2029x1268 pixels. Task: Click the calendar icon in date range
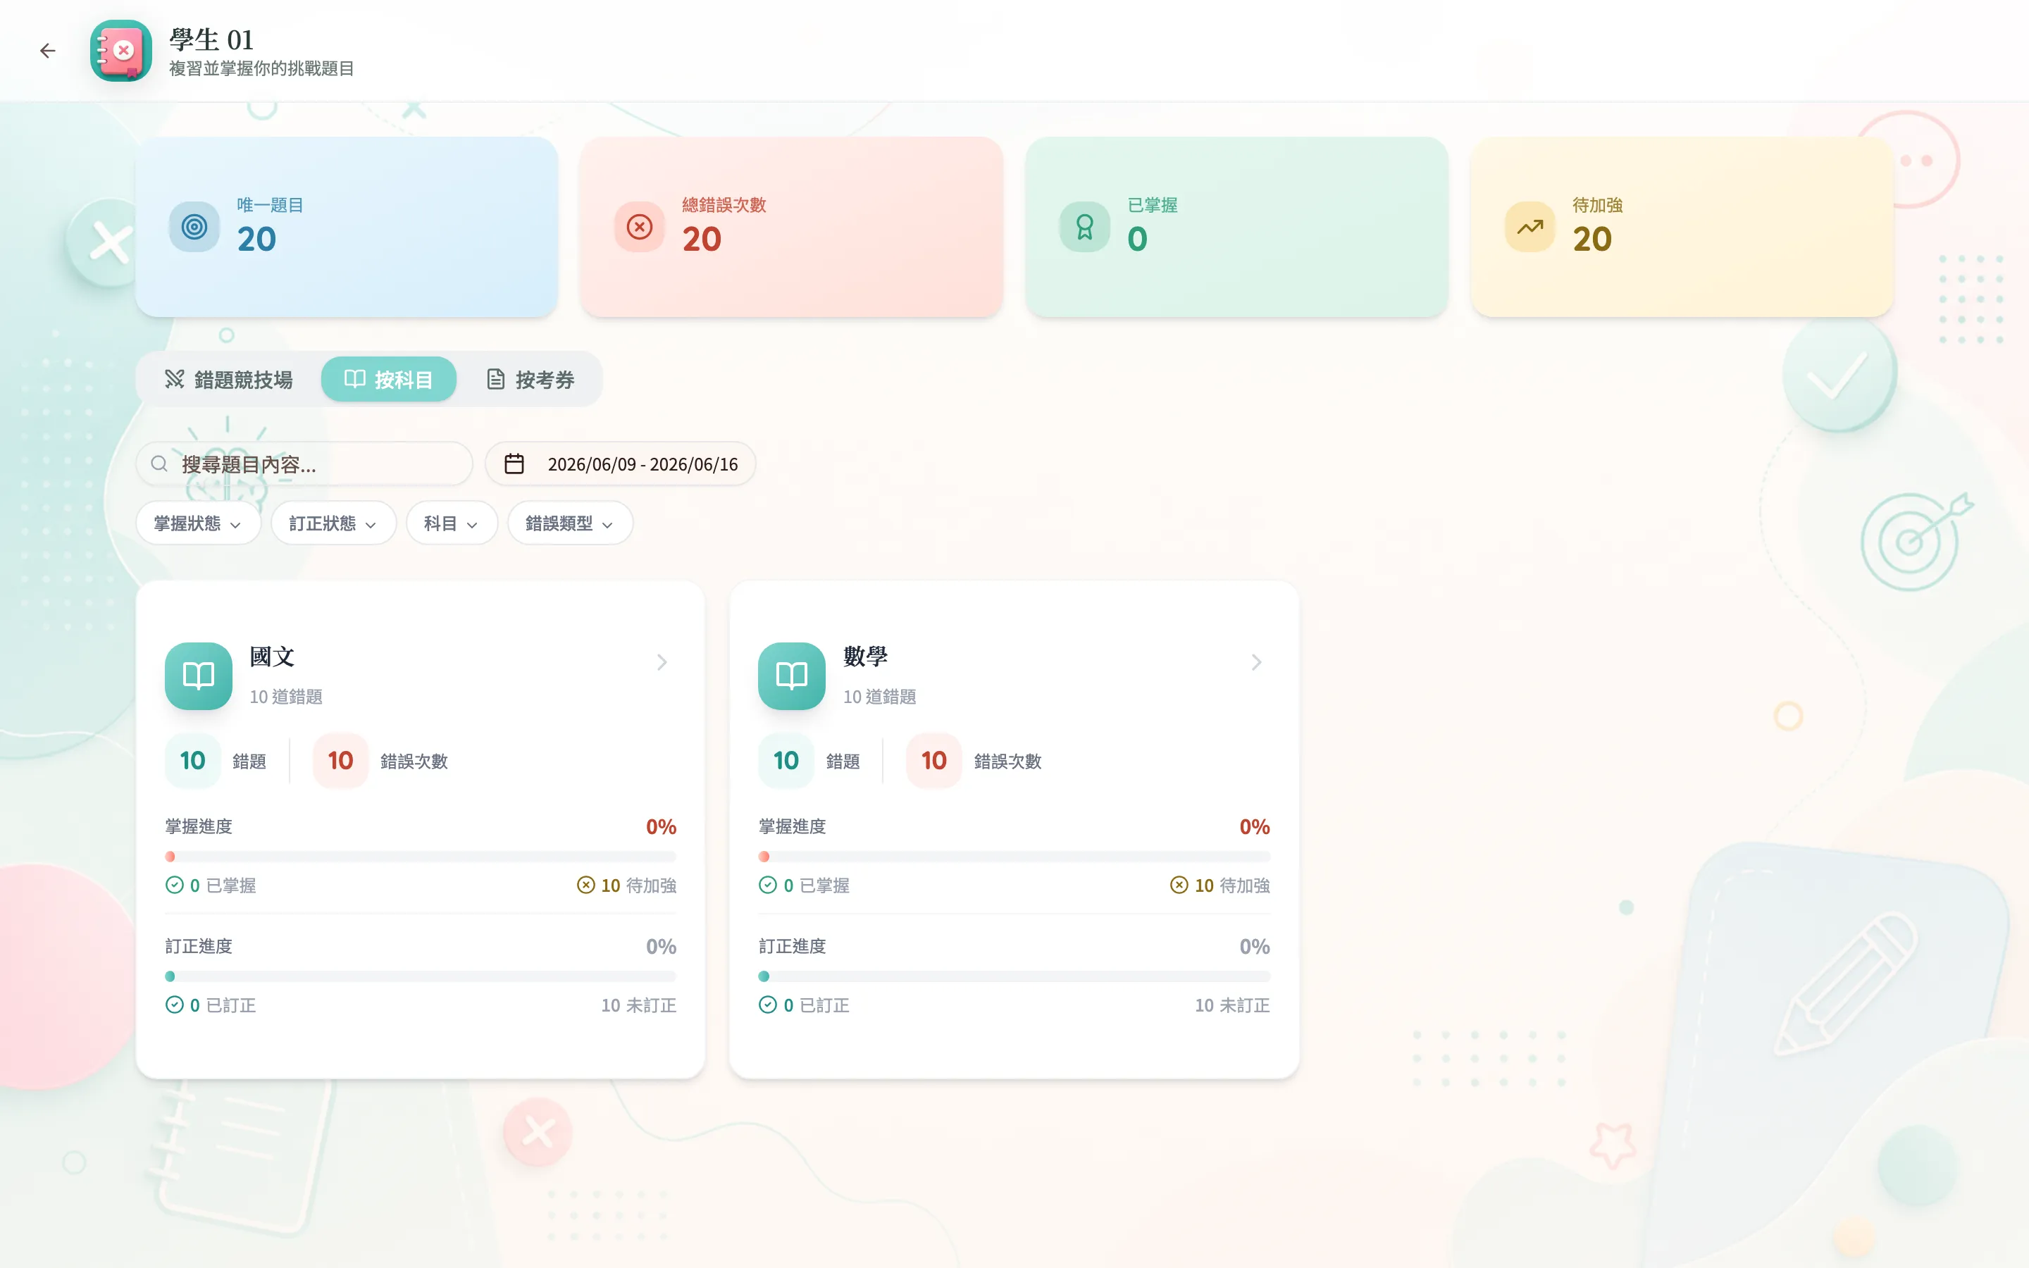514,464
